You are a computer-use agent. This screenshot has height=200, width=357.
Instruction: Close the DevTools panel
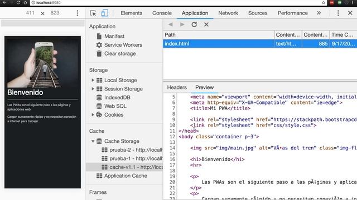pos(350,13)
